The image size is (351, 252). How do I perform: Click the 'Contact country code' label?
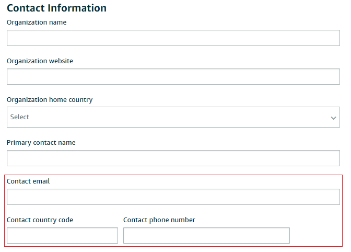pyautogui.click(x=40, y=220)
